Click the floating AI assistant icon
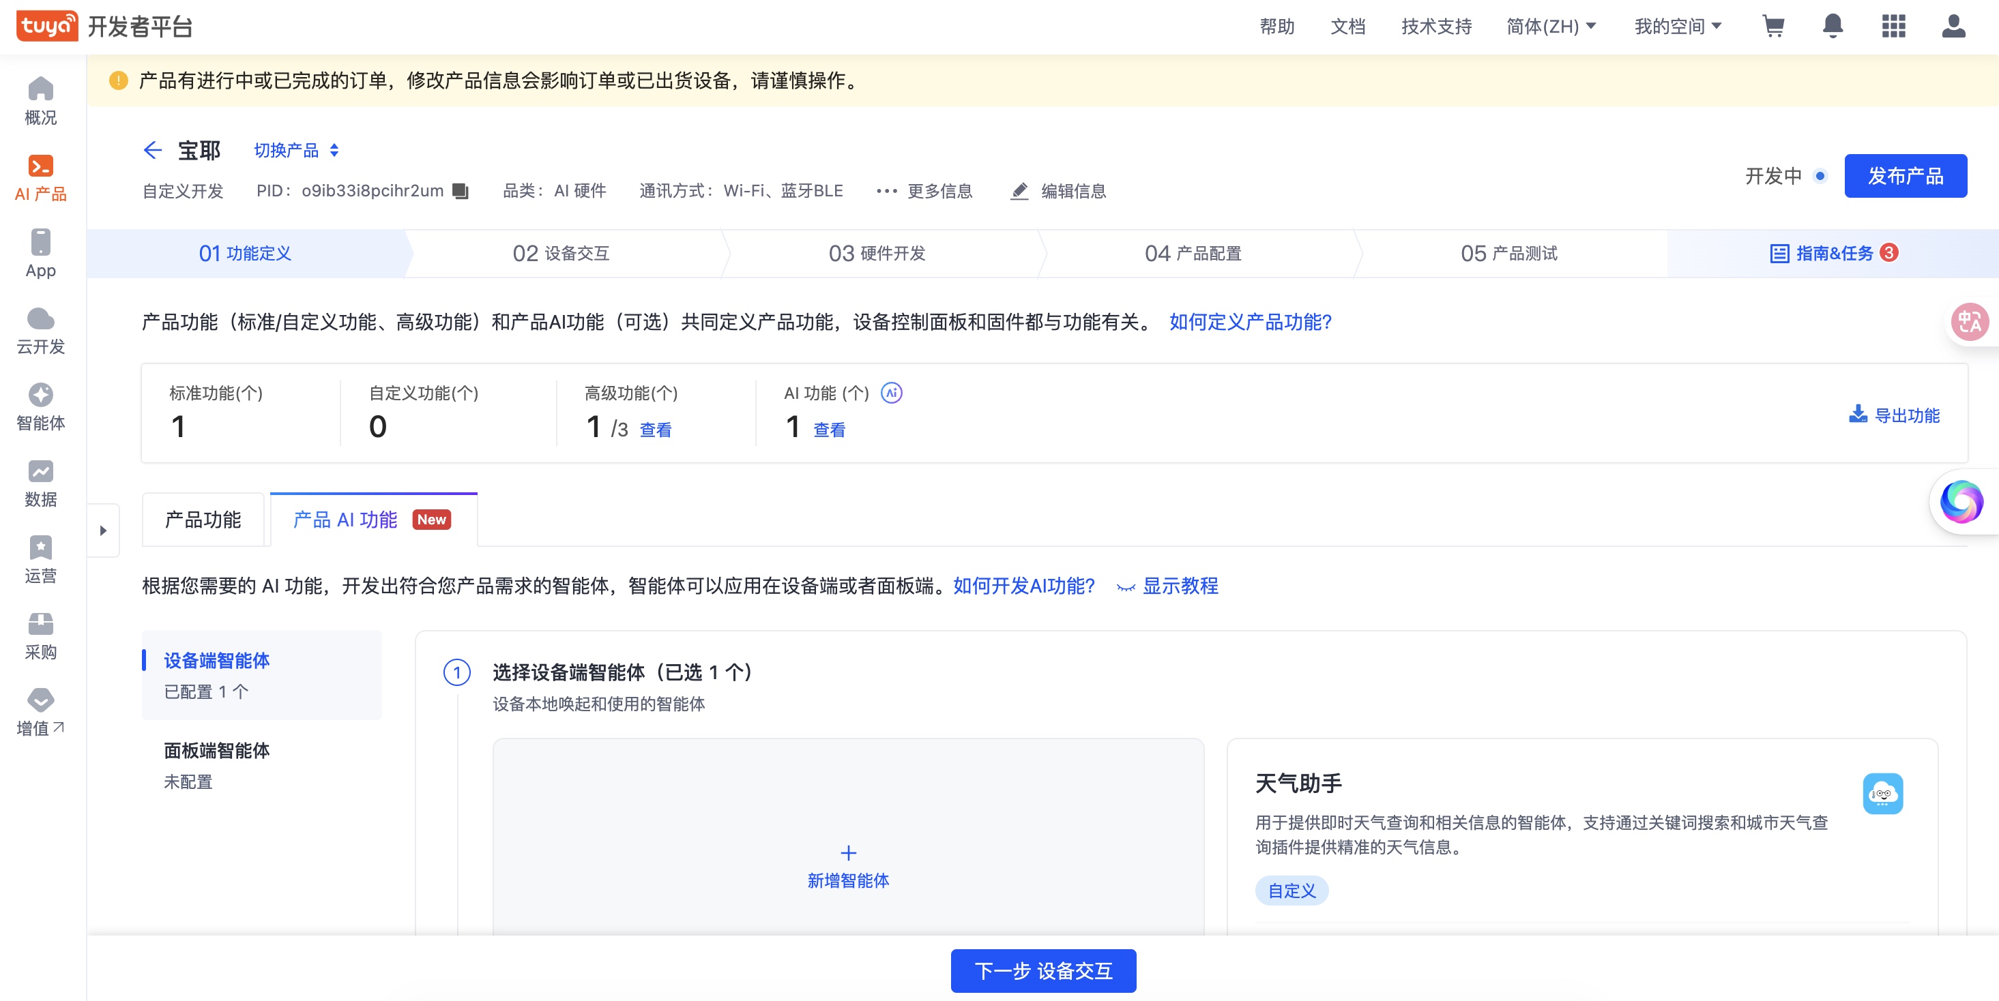Viewport: 1999px width, 1001px height. (1961, 502)
